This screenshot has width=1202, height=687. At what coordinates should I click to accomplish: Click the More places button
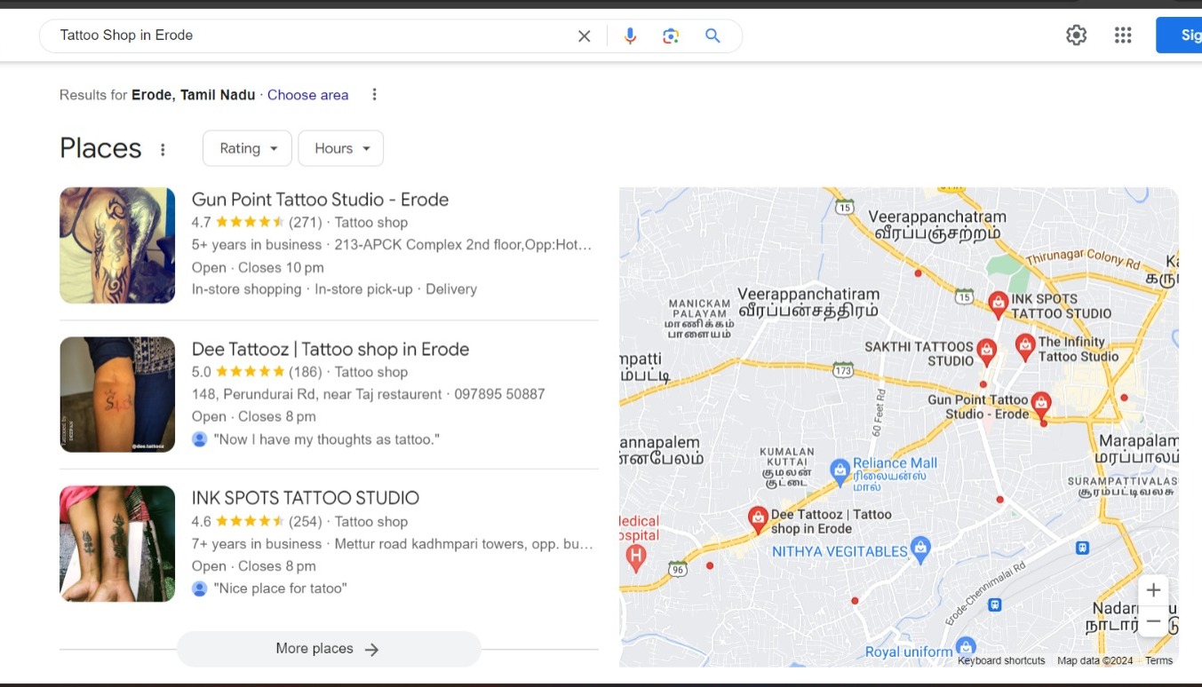(329, 649)
